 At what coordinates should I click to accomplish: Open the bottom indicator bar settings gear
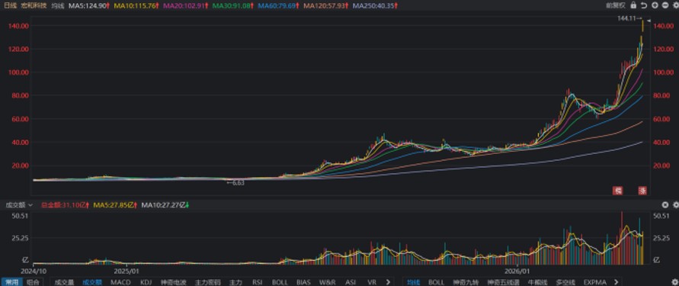click(x=676, y=282)
